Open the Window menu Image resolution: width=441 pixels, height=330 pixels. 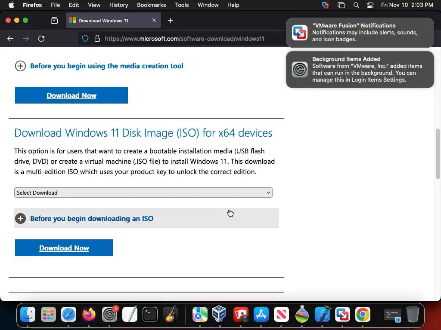click(x=208, y=5)
